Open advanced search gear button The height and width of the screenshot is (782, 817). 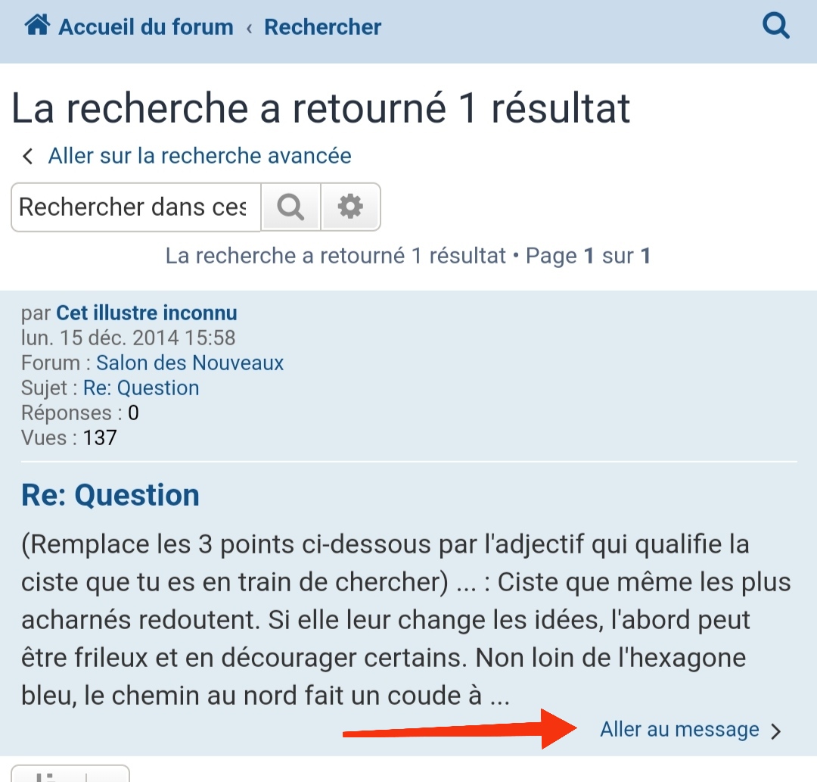click(x=350, y=207)
